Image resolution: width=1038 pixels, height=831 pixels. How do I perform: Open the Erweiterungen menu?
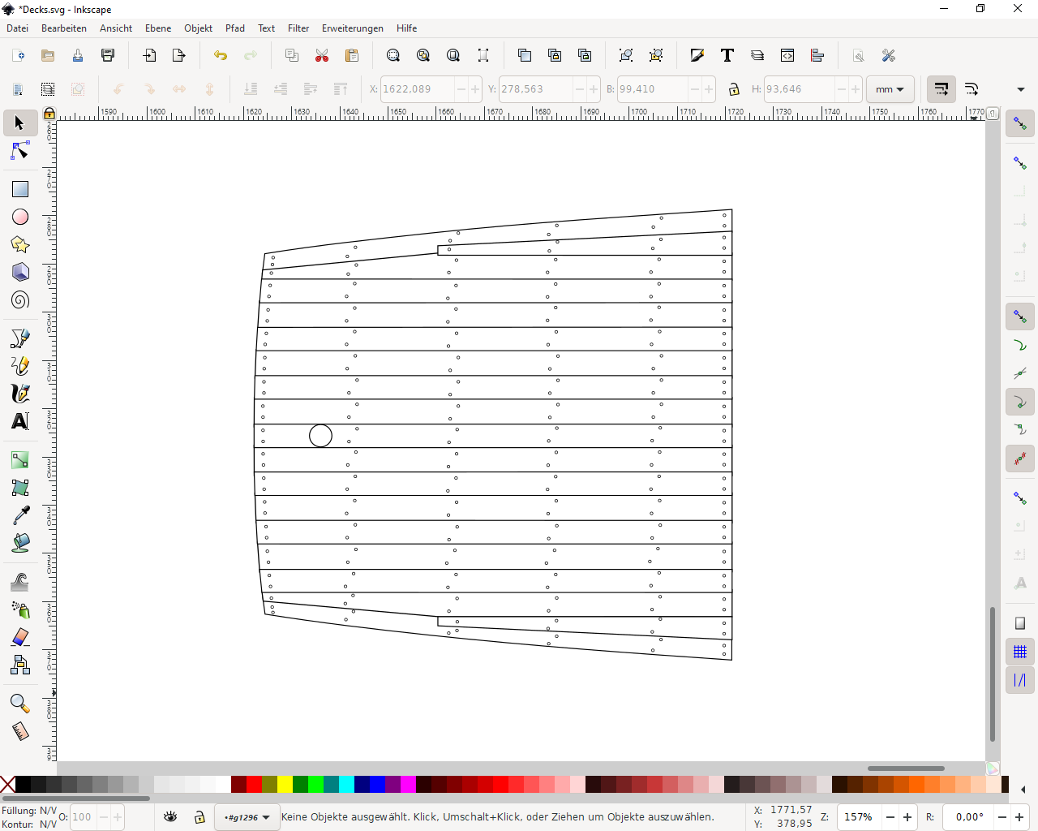pos(352,28)
